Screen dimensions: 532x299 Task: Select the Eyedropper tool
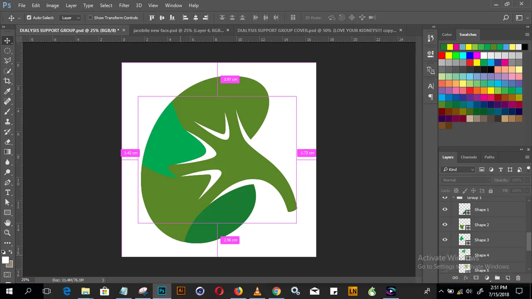tap(7, 91)
